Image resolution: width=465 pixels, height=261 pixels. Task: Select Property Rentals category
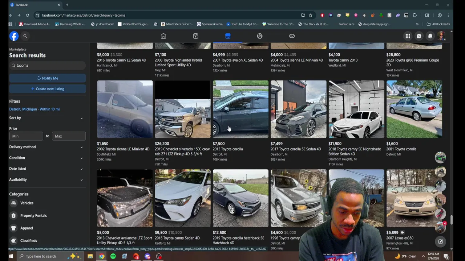[47, 216]
